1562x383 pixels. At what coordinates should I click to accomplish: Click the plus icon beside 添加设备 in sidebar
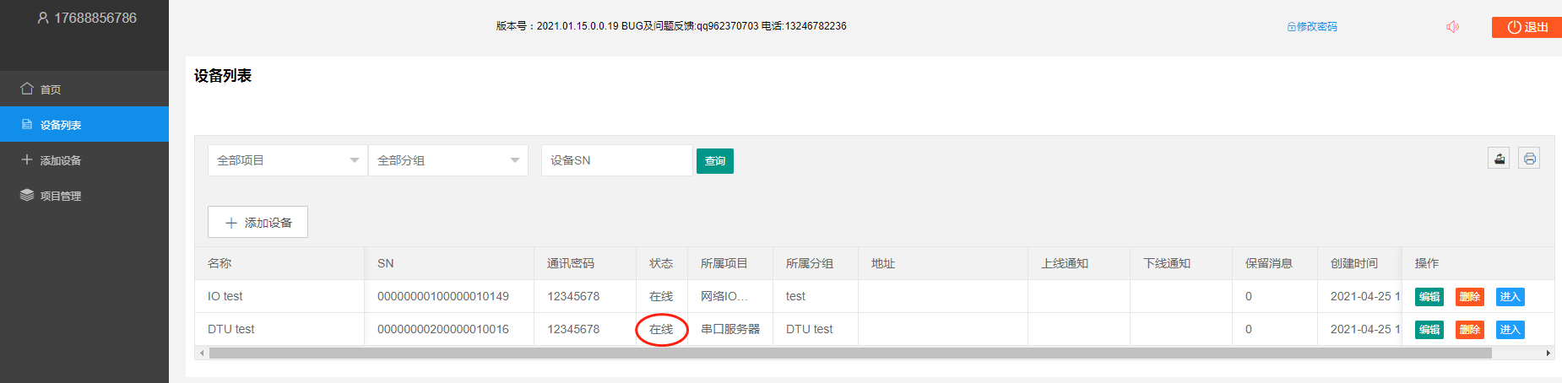pos(27,159)
